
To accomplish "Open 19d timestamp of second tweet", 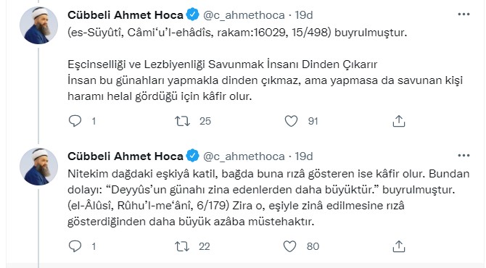I will [304, 156].
